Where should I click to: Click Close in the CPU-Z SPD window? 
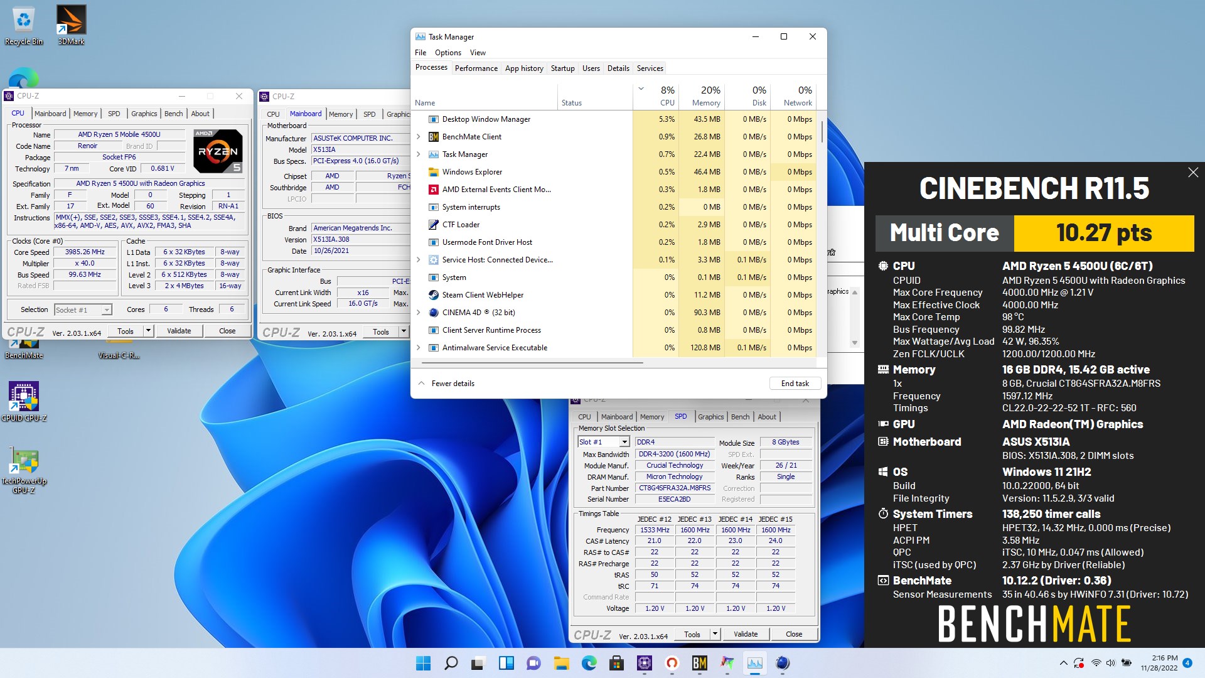[794, 634]
